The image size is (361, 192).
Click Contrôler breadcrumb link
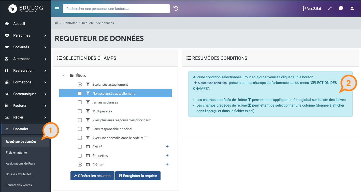click(70, 23)
